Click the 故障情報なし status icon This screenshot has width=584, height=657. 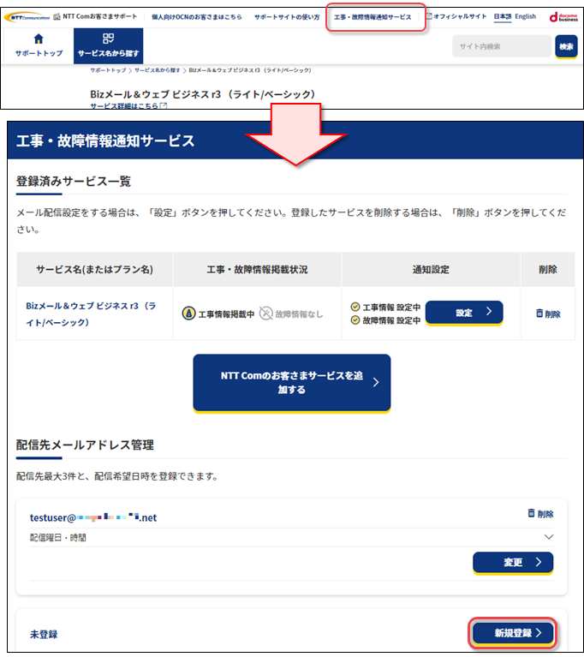coord(265,314)
